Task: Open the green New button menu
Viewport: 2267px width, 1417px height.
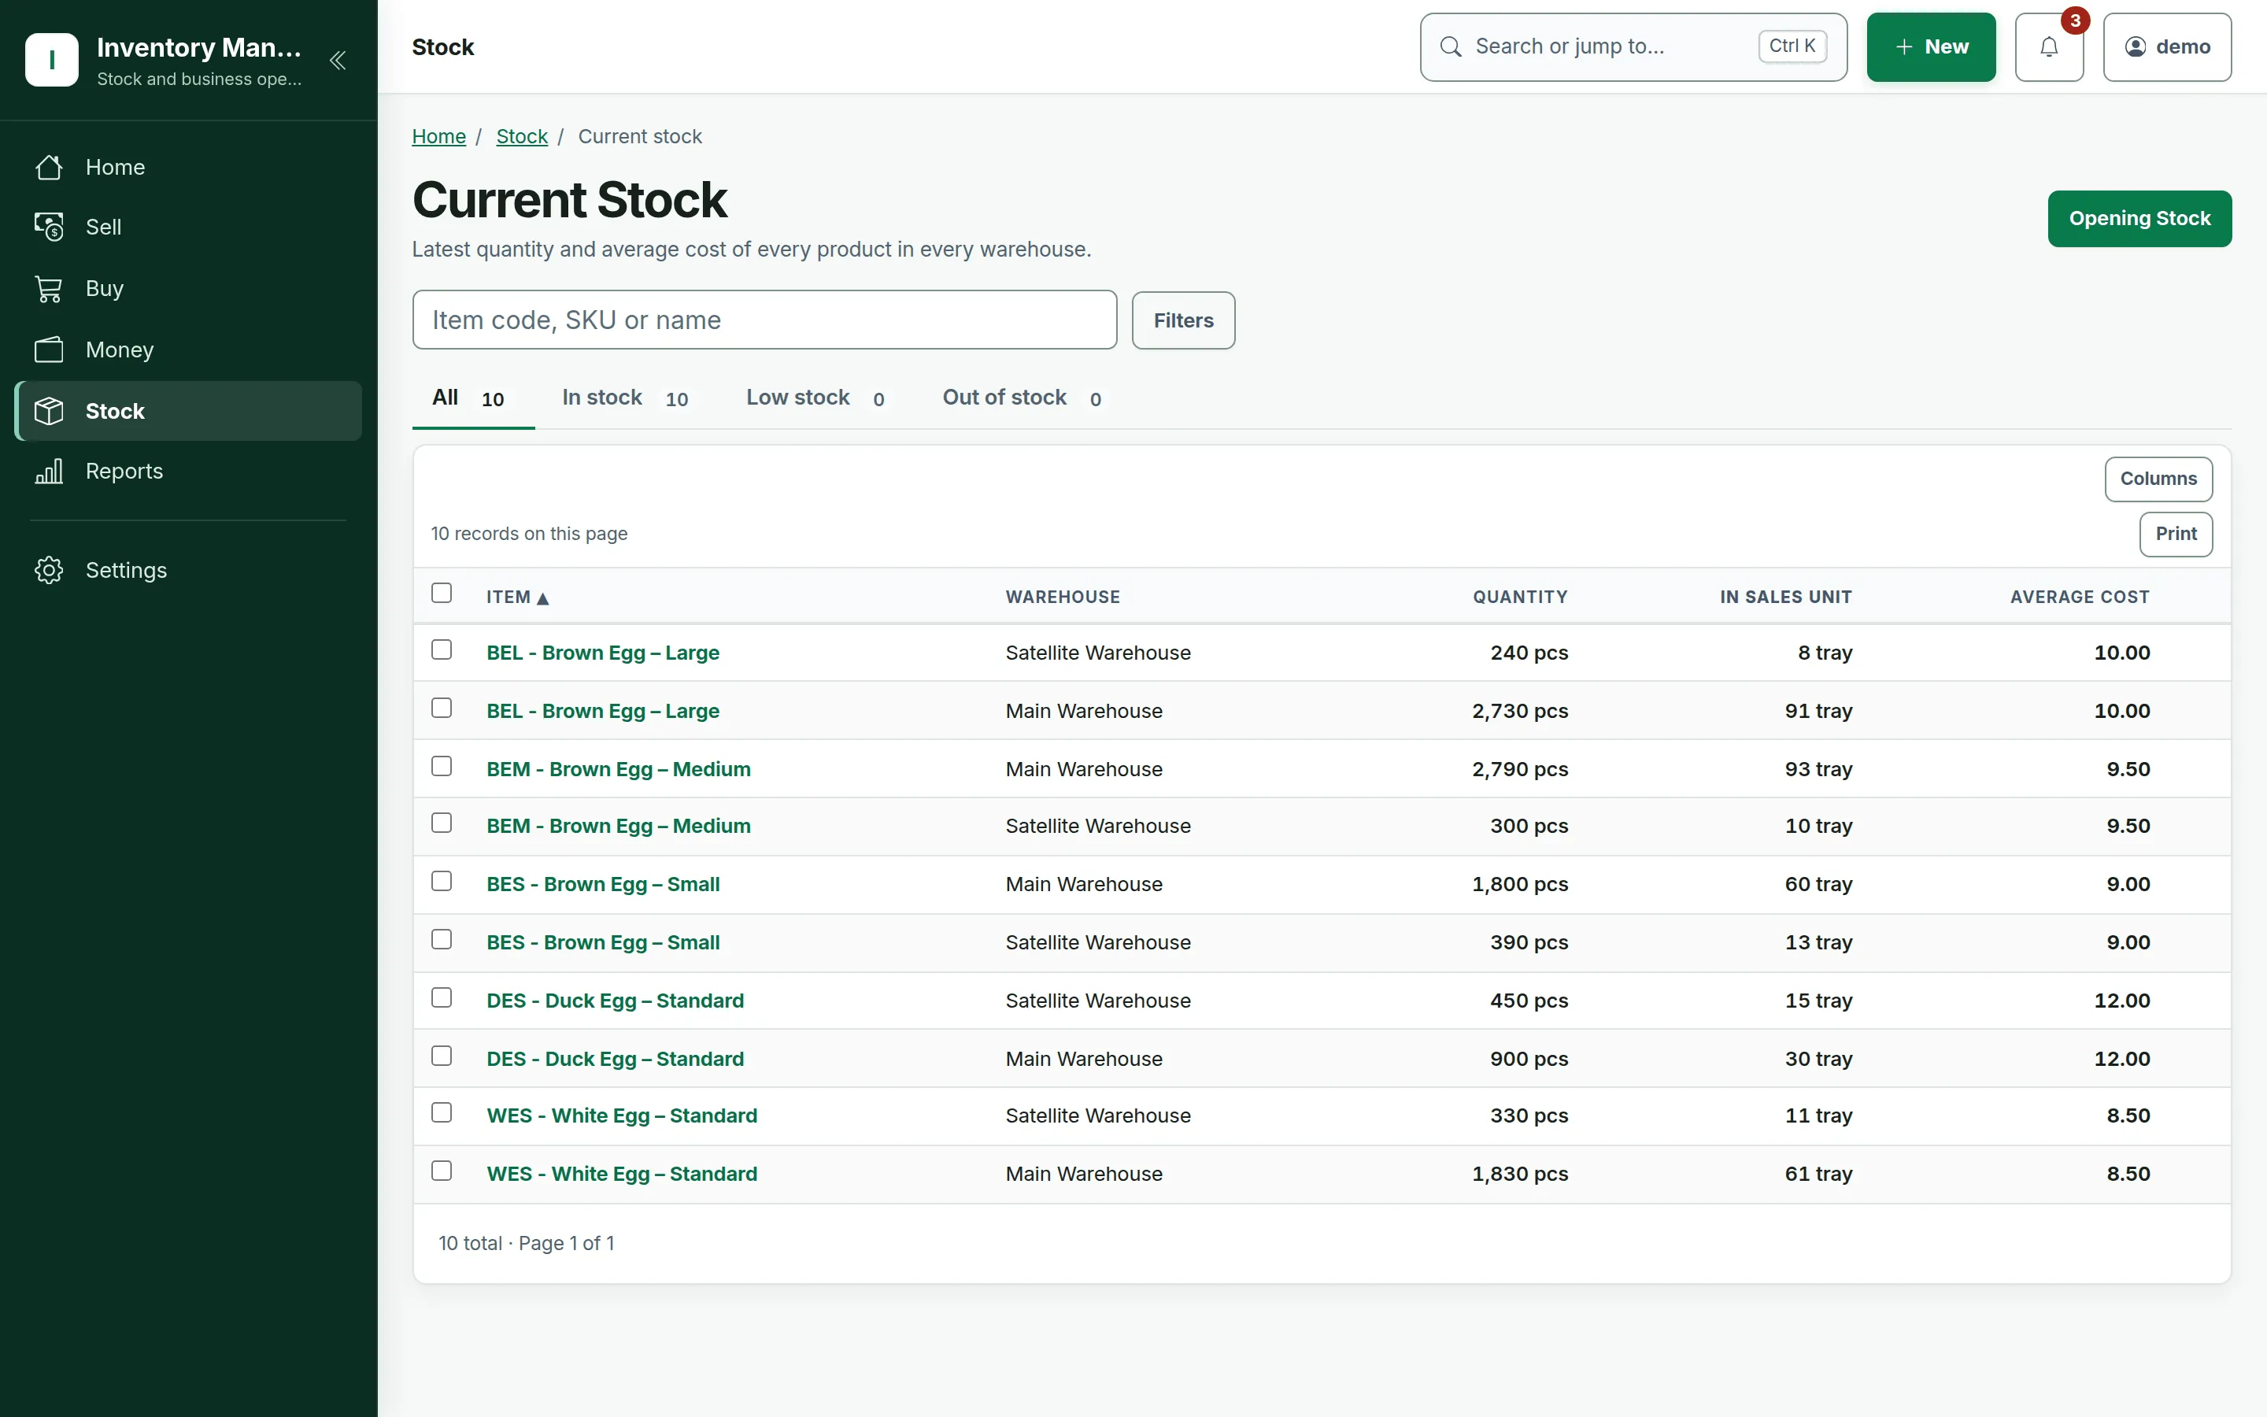Action: (x=1931, y=47)
